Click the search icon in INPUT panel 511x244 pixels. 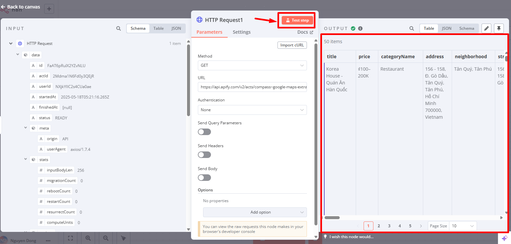click(119, 28)
